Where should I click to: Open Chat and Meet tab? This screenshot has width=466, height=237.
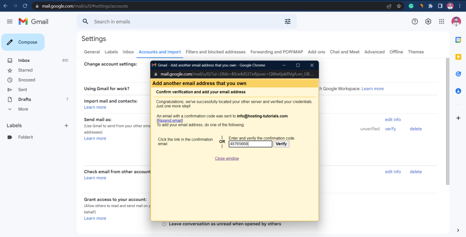click(x=345, y=52)
